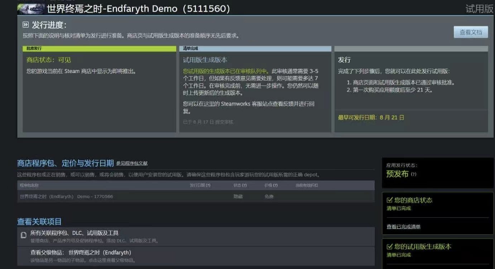495x269 pixels.
Task: Click the 试用版 label in the header
Action: [480, 9]
